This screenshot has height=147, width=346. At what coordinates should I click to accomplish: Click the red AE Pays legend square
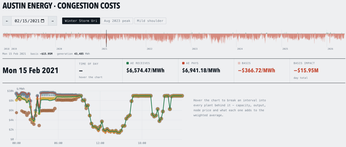183,63
